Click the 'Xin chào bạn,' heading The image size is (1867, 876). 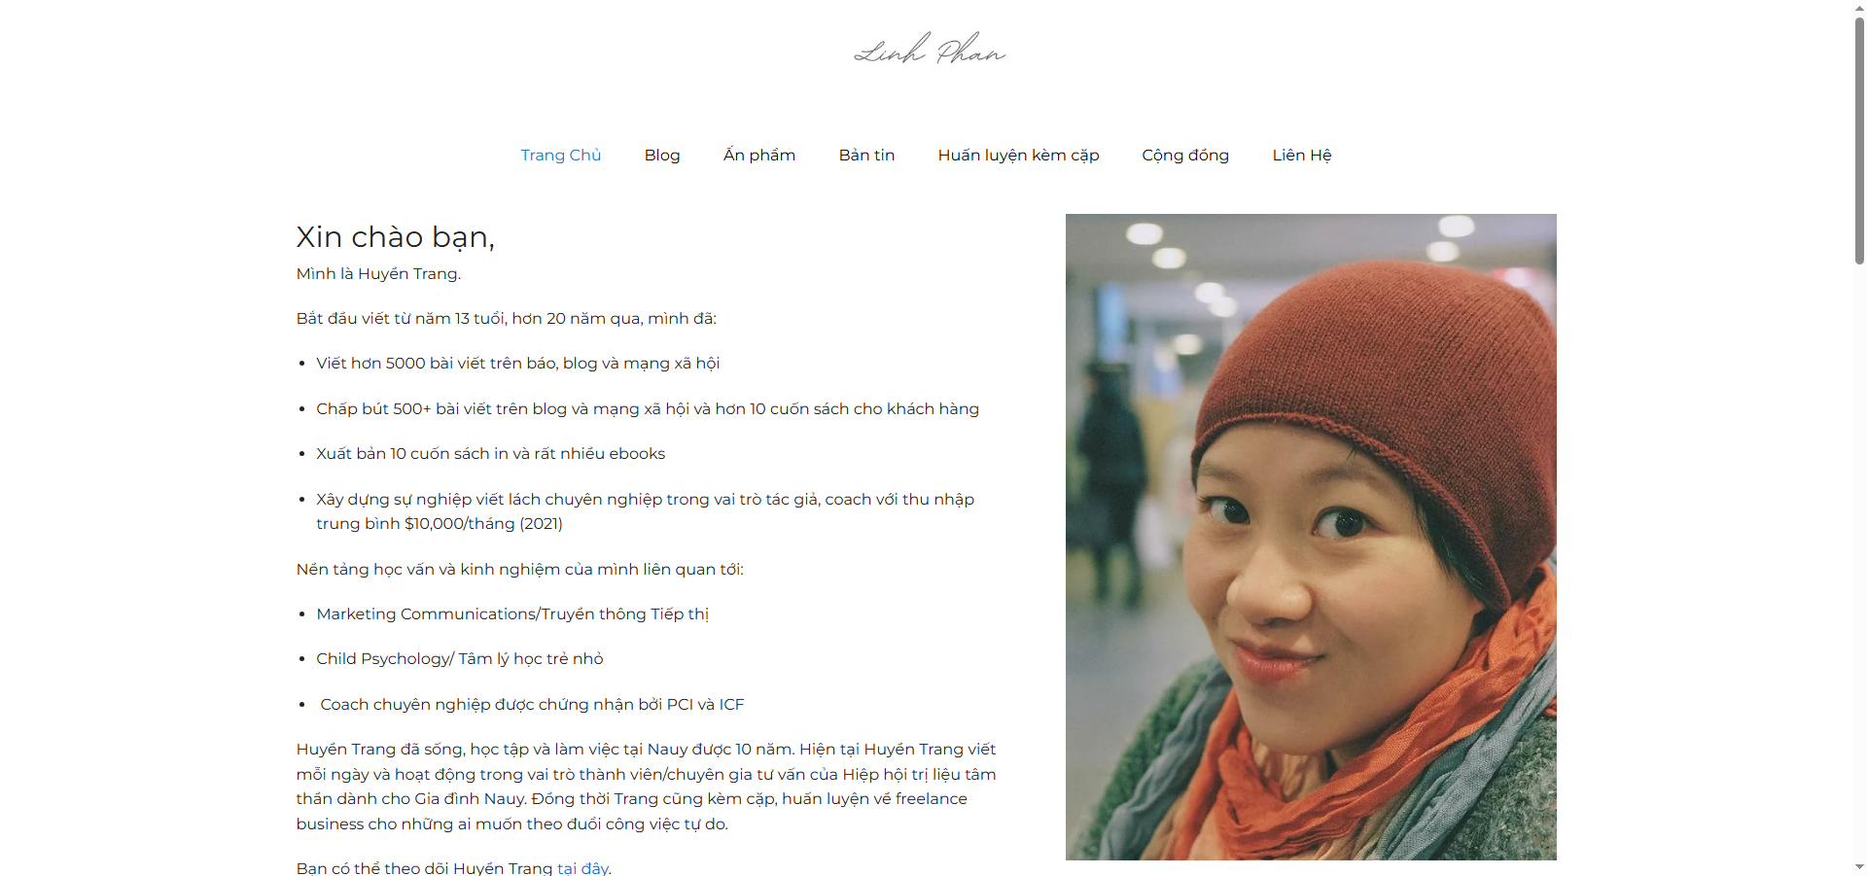coord(396,237)
